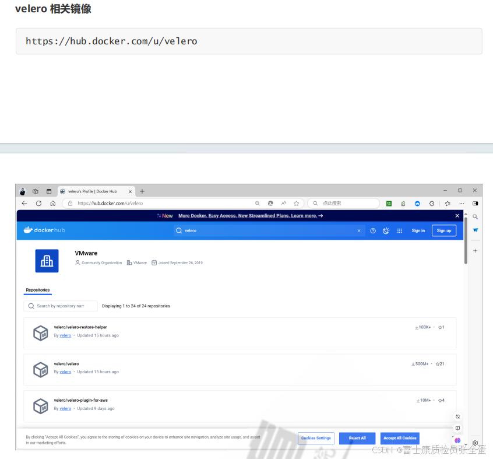
Task: Click the browser address bar URL
Action: [110, 203]
